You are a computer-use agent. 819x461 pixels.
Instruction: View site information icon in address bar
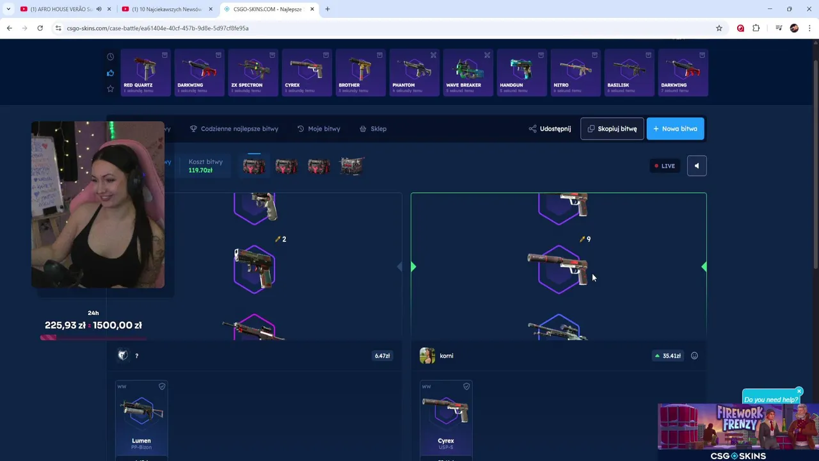point(58,28)
